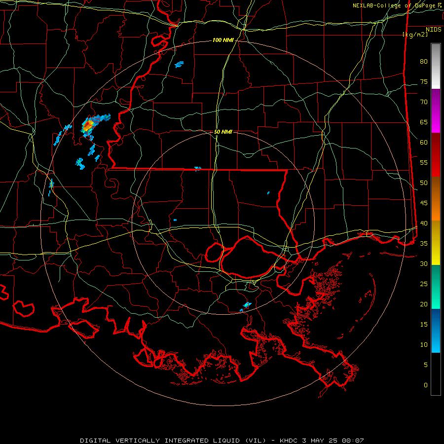Click the 75 value on the color scale
Screen dimensions: 444x444
coord(424,82)
